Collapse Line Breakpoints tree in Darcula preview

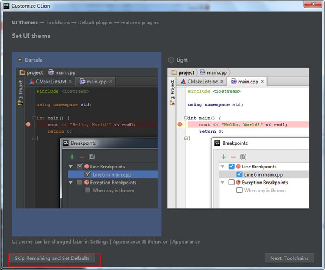point(70,167)
